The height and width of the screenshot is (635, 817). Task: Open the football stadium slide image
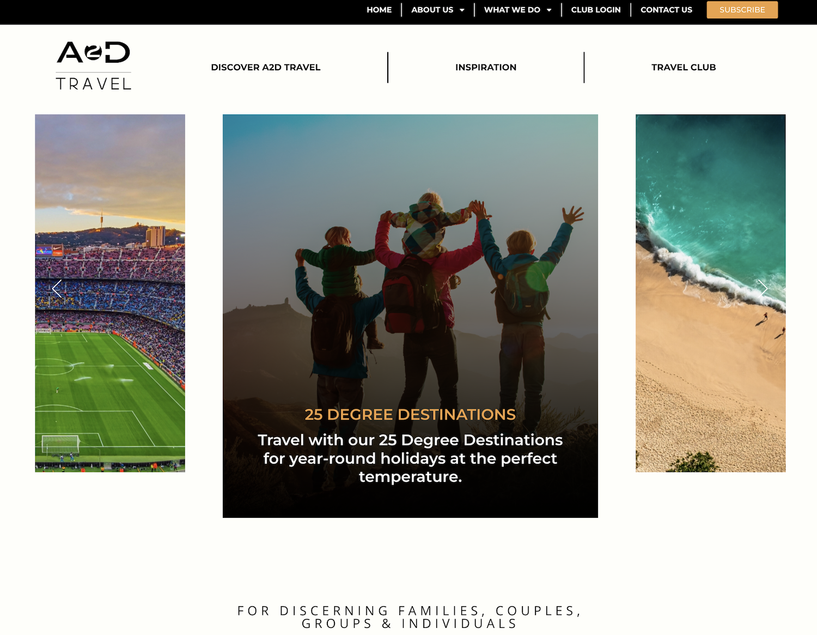point(110,293)
